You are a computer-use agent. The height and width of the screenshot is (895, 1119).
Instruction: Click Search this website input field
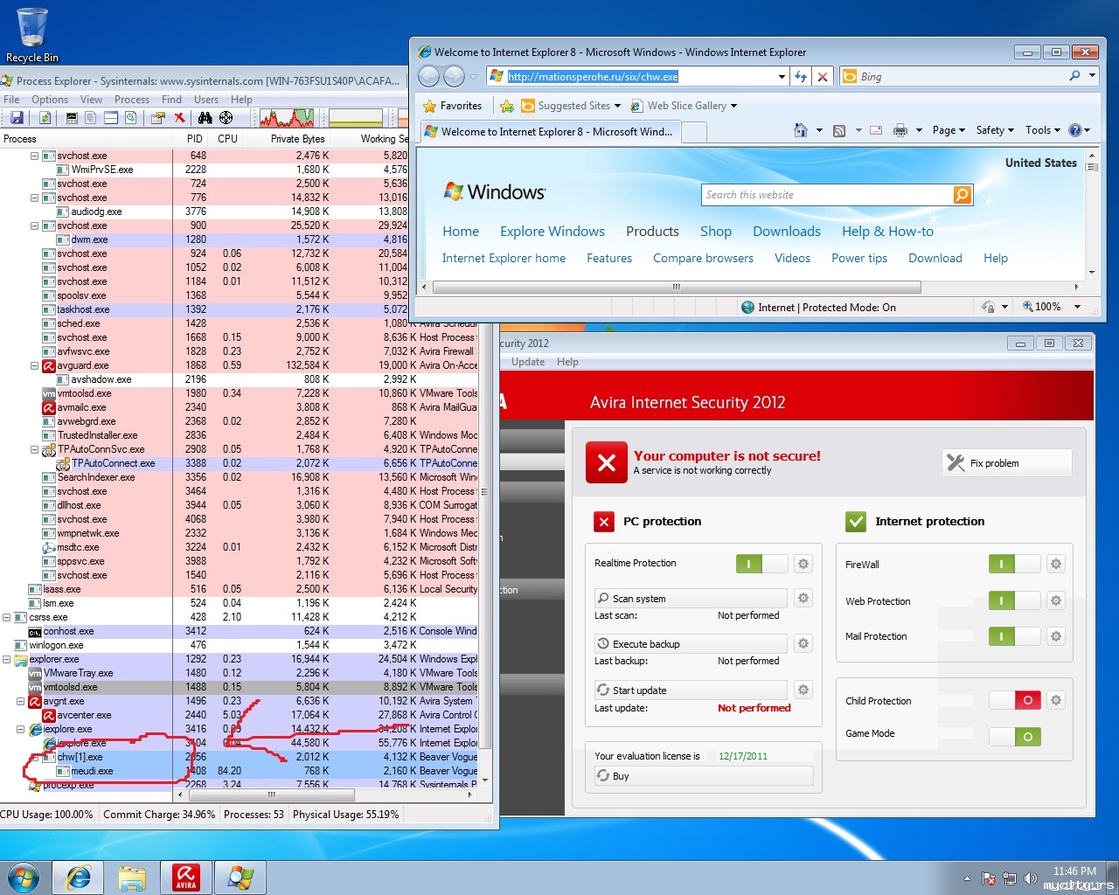(x=827, y=195)
